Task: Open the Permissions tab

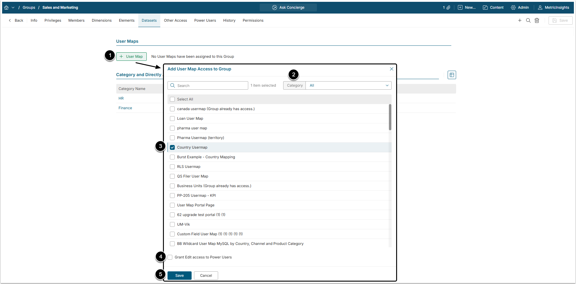Action: pyautogui.click(x=253, y=20)
